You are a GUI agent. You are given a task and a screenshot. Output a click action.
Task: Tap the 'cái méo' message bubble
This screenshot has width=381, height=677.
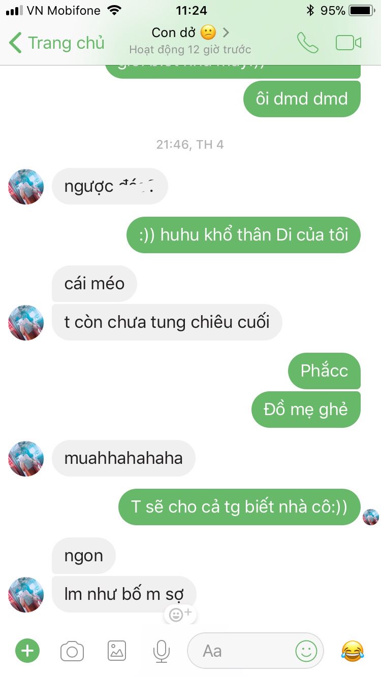94,283
